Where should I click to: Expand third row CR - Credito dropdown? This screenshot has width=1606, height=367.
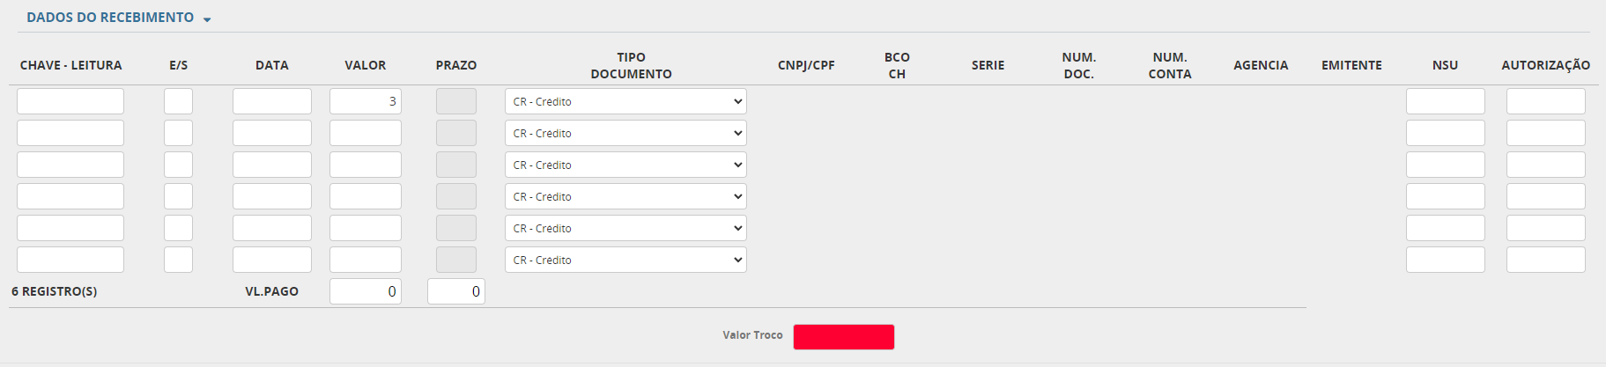pos(625,165)
